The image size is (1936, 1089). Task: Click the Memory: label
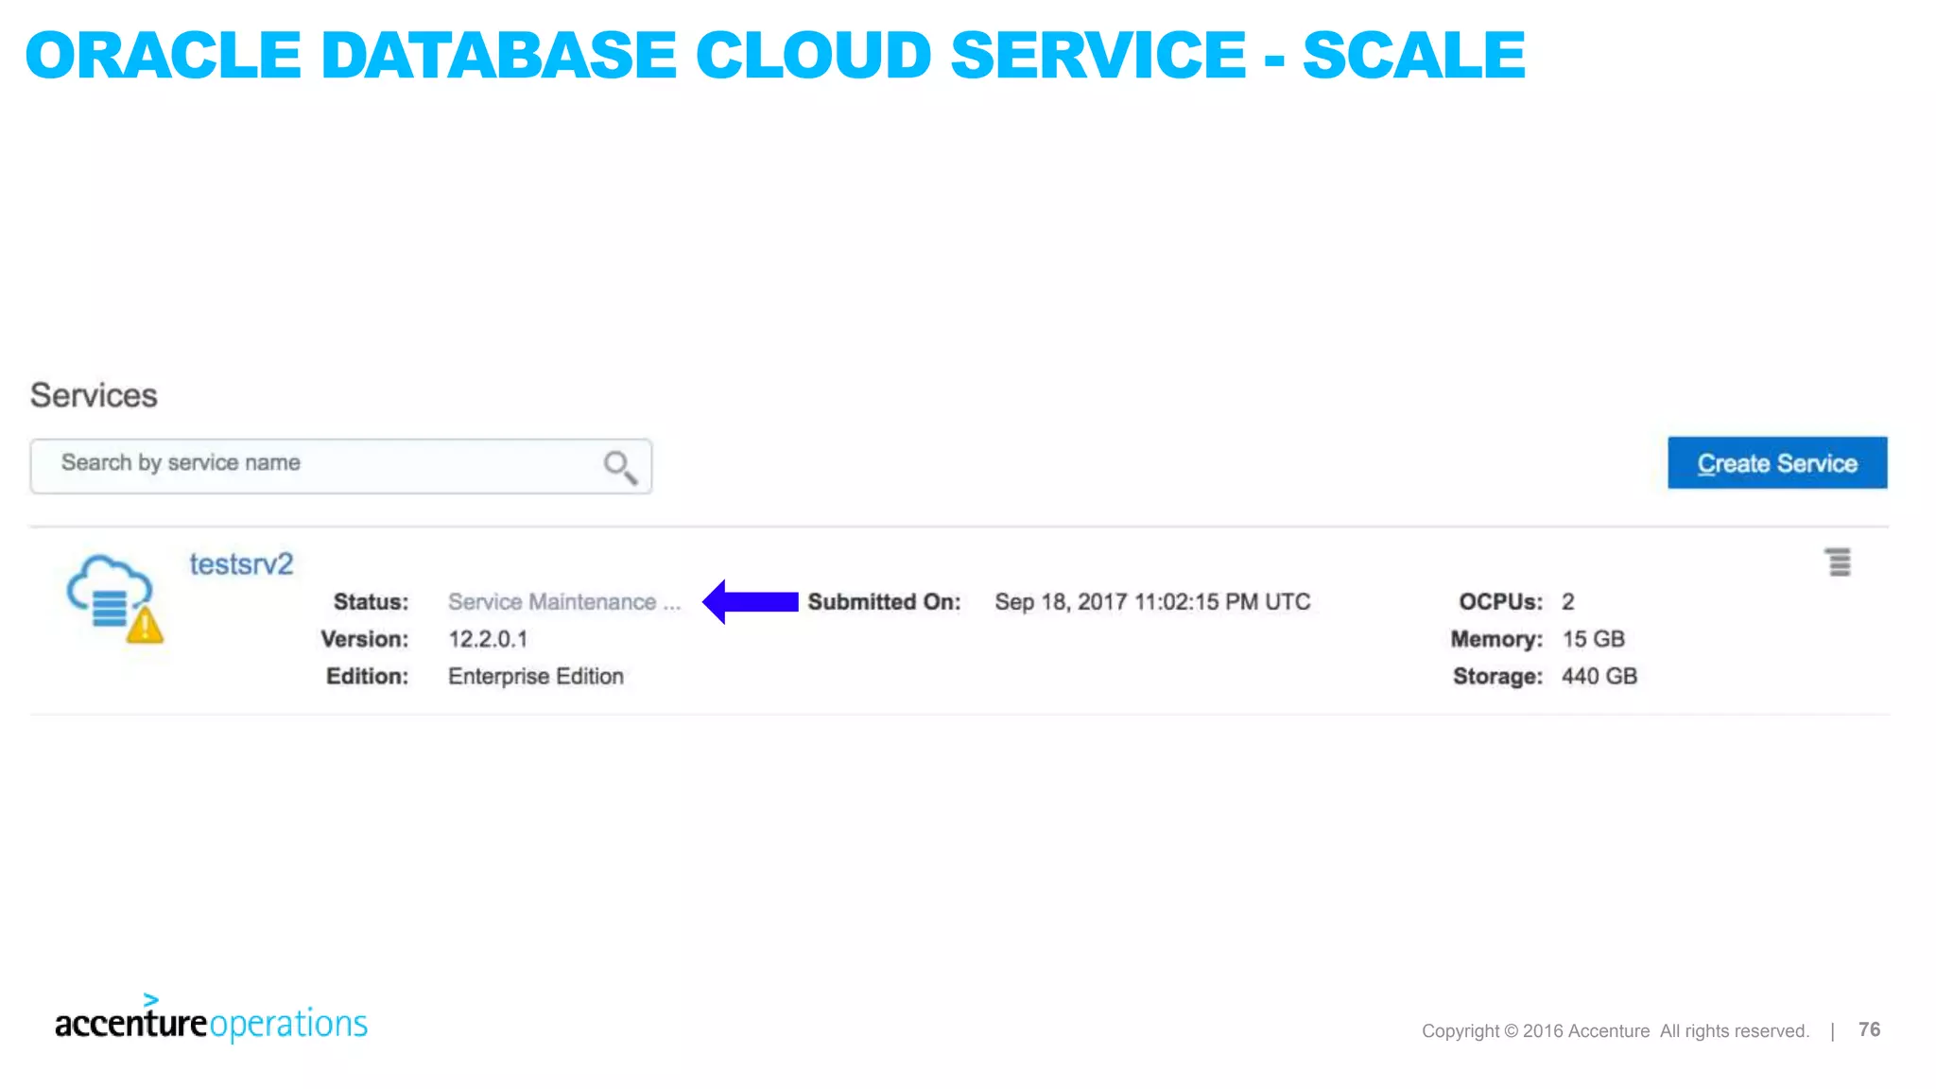pyautogui.click(x=1496, y=639)
